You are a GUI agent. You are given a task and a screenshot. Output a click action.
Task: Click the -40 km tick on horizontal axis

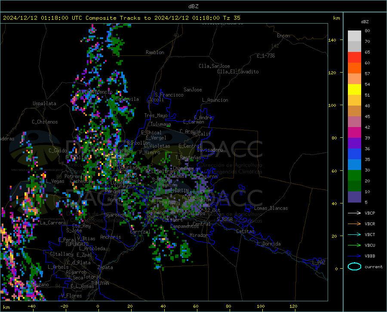pos(31,306)
